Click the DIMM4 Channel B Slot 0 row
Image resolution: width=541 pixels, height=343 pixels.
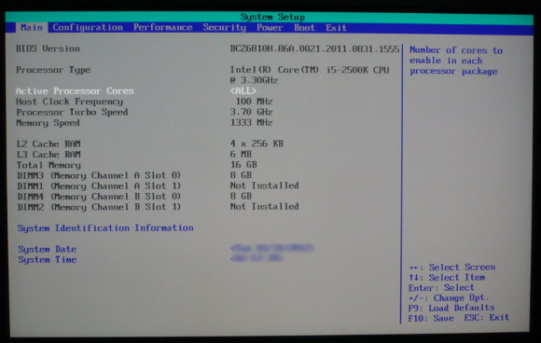(134, 196)
